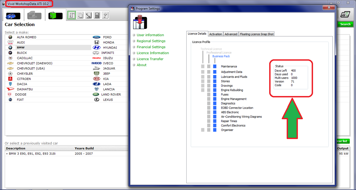Select AUDI from the make list
Image resolution: width=356 pixels, height=190 pixels.
(x=21, y=42)
